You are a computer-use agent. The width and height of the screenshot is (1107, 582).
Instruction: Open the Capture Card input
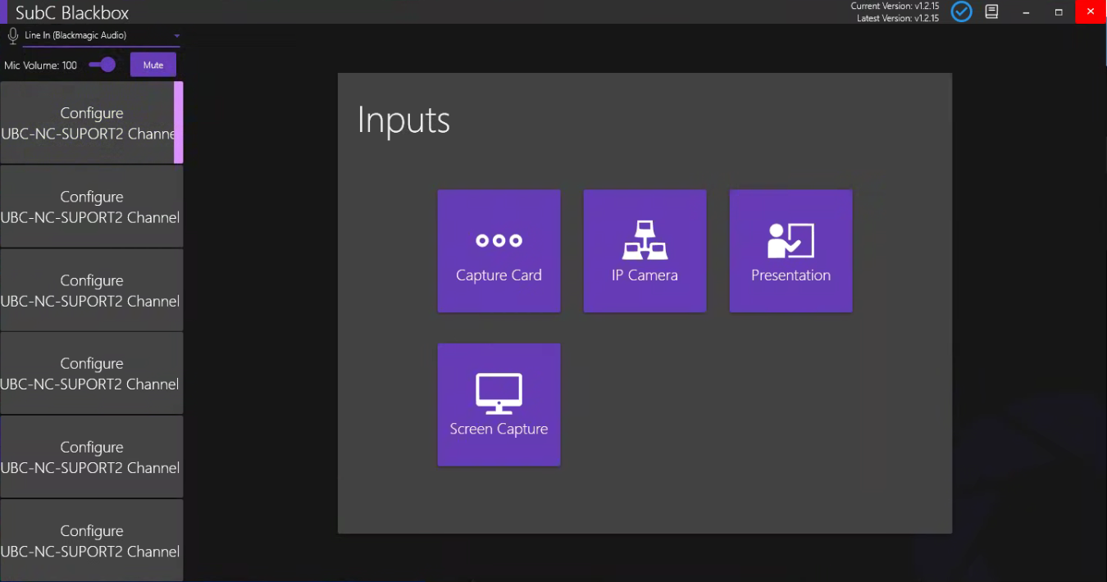pyautogui.click(x=499, y=251)
